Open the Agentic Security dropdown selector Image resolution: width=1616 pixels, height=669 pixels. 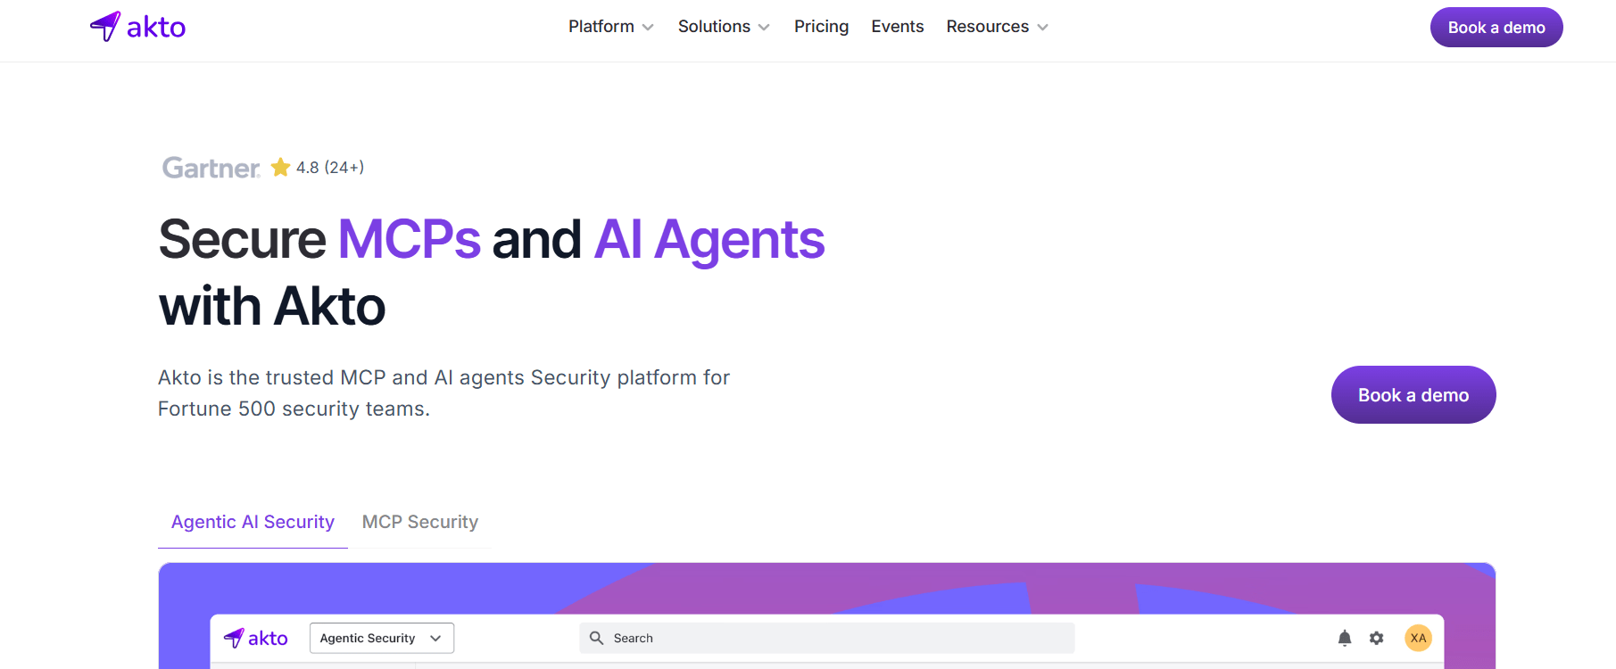tap(382, 638)
